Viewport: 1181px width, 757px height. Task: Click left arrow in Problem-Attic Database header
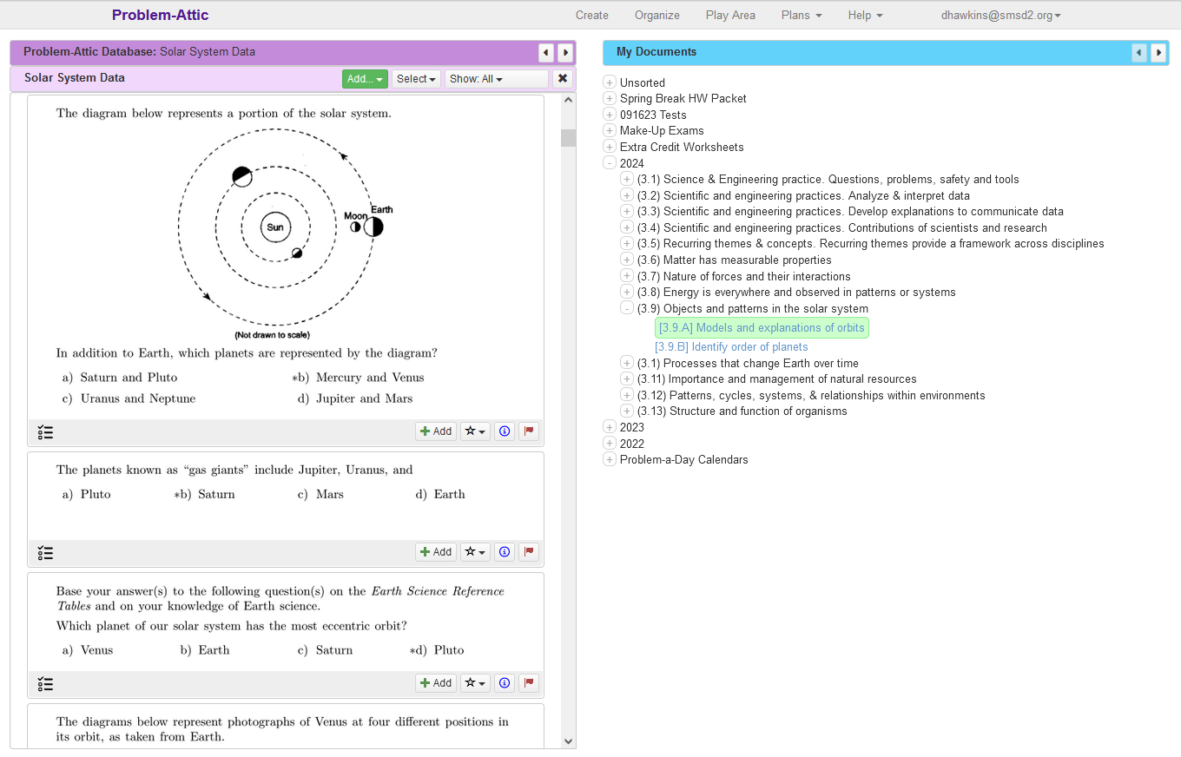click(546, 53)
